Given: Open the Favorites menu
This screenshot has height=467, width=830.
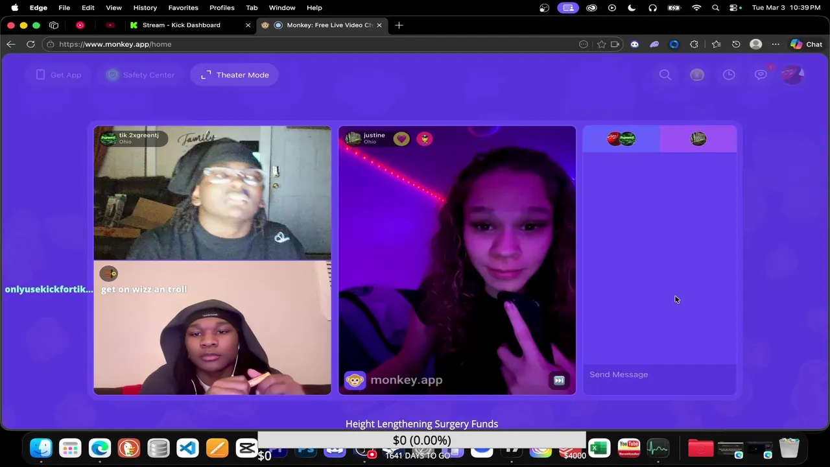Looking at the screenshot, I should [x=184, y=8].
